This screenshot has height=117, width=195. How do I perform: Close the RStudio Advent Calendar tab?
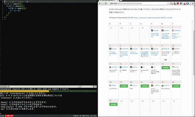click(117, 1)
